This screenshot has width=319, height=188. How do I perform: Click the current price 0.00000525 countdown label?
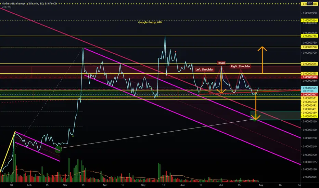pyautogui.click(x=309, y=90)
